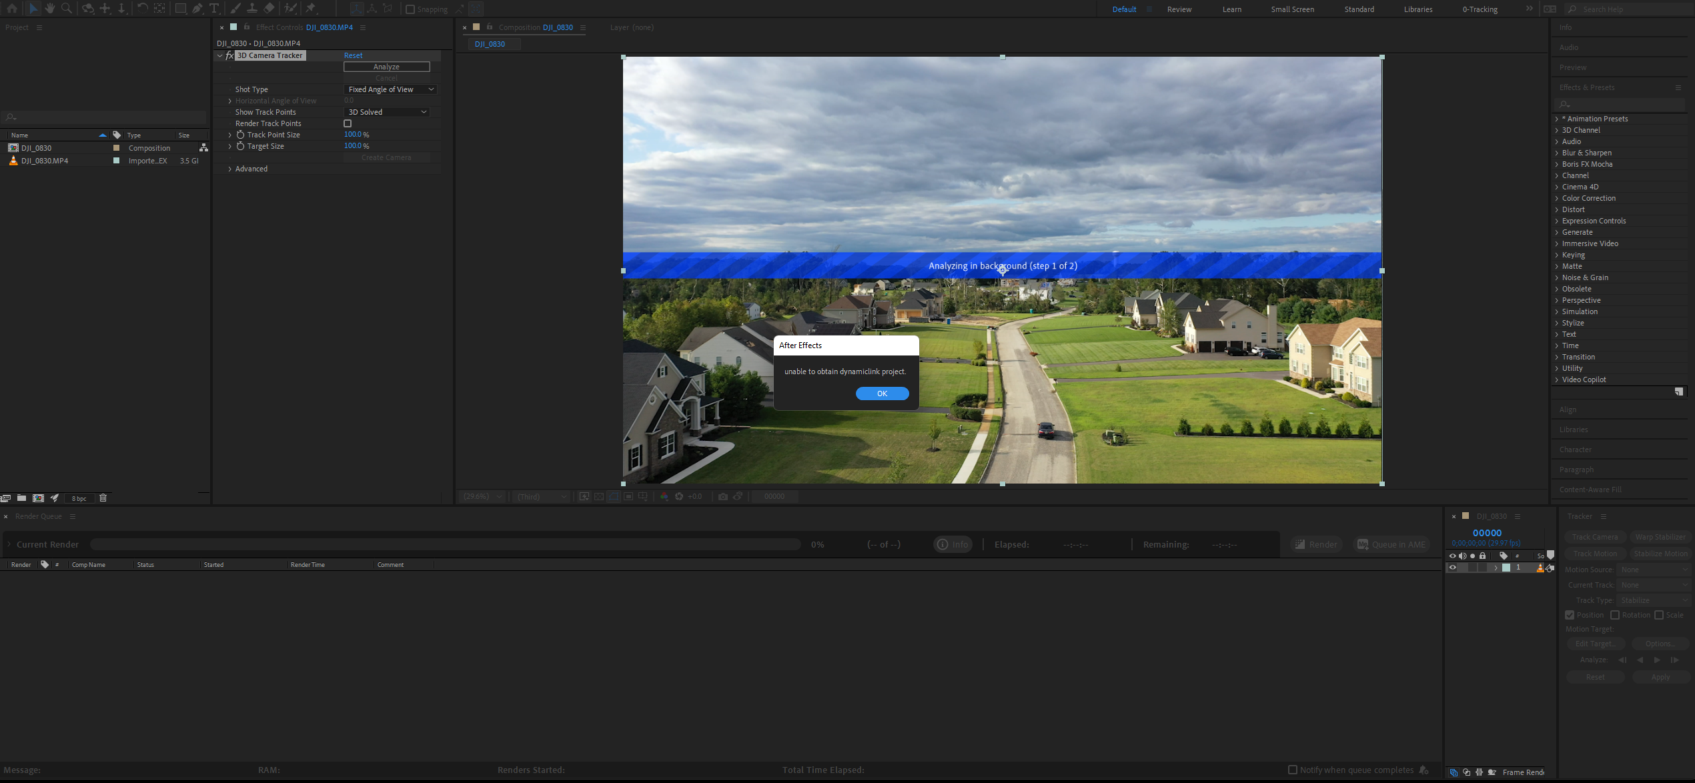This screenshot has width=1695, height=783.
Task: Select DJI_0830.MP4 item in project panel
Action: click(44, 160)
